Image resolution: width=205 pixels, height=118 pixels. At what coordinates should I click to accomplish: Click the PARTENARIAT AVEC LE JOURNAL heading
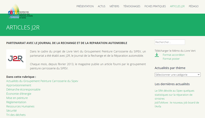point(67,43)
